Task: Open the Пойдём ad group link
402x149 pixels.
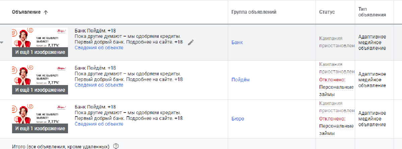Action: 240,80
